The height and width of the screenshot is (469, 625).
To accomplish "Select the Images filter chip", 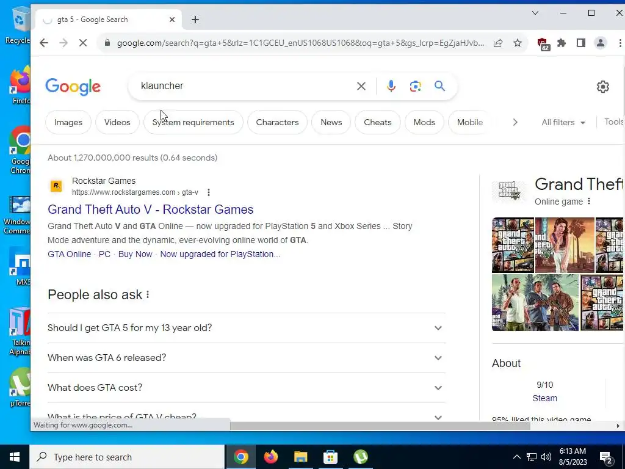I will pos(68,122).
